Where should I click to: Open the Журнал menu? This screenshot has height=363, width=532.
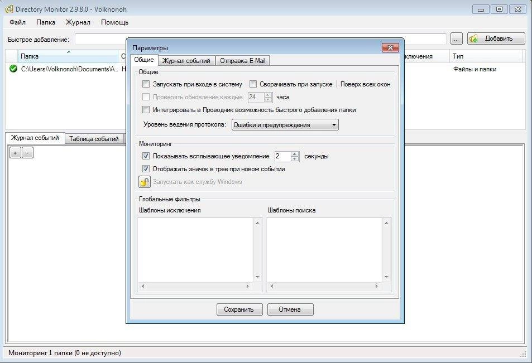tap(78, 22)
